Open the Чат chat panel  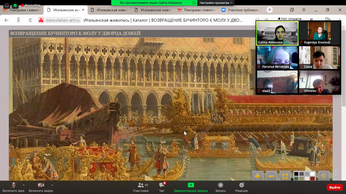[x=162, y=187]
